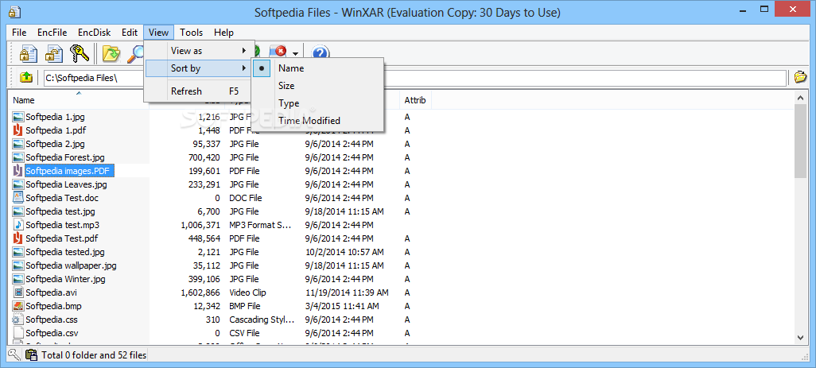
Task: Click the PDF icon of Softpedia Test.pdf
Action: tap(18, 238)
